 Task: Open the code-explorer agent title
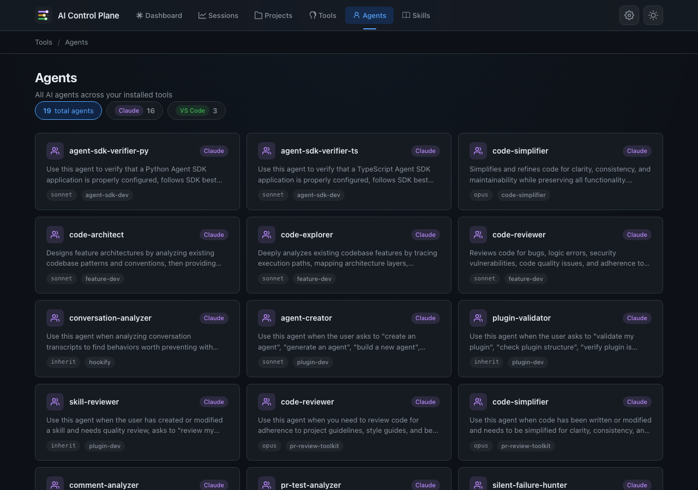click(x=307, y=235)
